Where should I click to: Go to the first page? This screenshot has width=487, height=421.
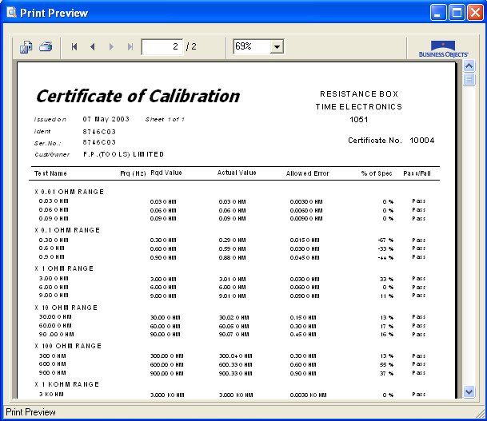74,47
